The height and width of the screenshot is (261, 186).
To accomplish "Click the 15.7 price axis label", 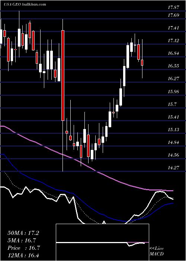I will point(172,104).
